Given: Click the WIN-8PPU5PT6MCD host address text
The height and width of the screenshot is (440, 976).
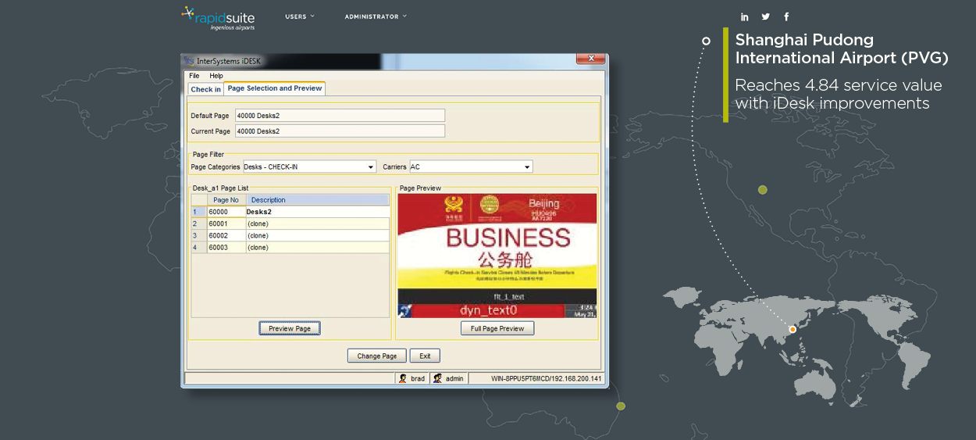Looking at the screenshot, I should [x=547, y=378].
